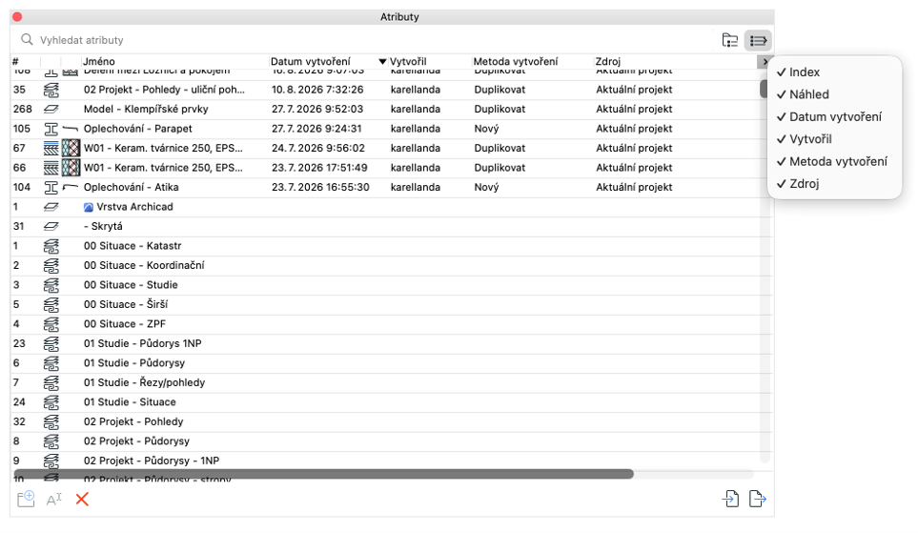This screenshot has width=918, height=533.
Task: Open column chooser arrow in header
Action: click(x=764, y=61)
